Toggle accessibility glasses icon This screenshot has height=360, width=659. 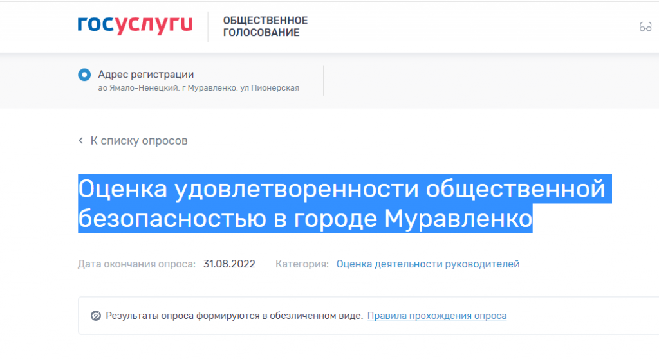point(645,27)
